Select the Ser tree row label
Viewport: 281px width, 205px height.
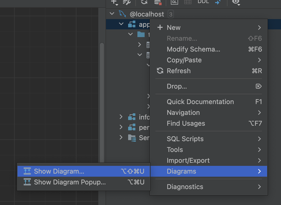tap(144, 138)
